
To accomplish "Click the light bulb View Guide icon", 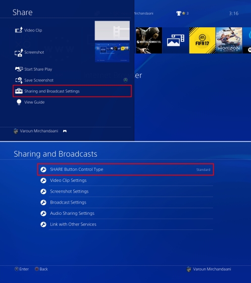I will [x=19, y=102].
